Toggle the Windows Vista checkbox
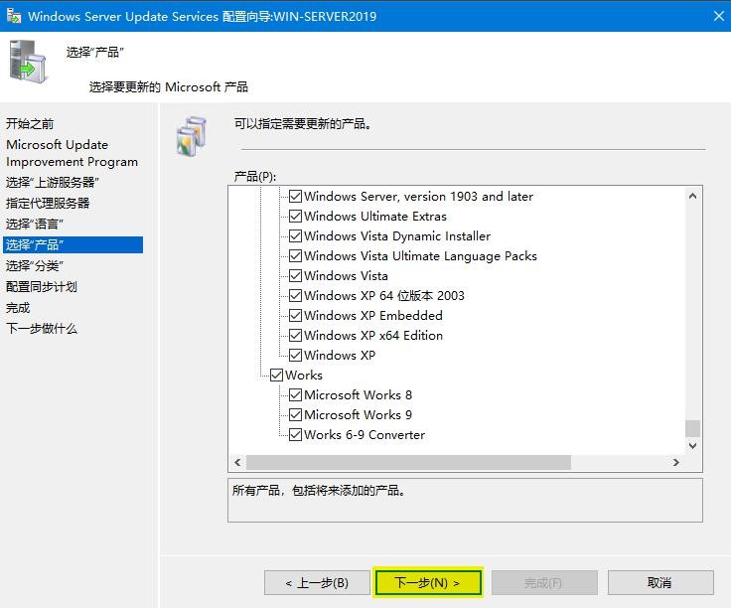This screenshot has height=608, width=731. pos(295,276)
